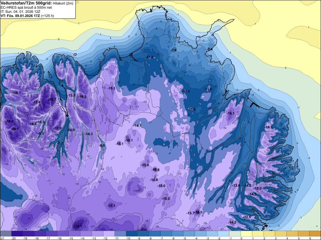The width and height of the screenshot is (321, 240).
Task: Click the light lavender legend swatch at -12
Action: [109, 234]
